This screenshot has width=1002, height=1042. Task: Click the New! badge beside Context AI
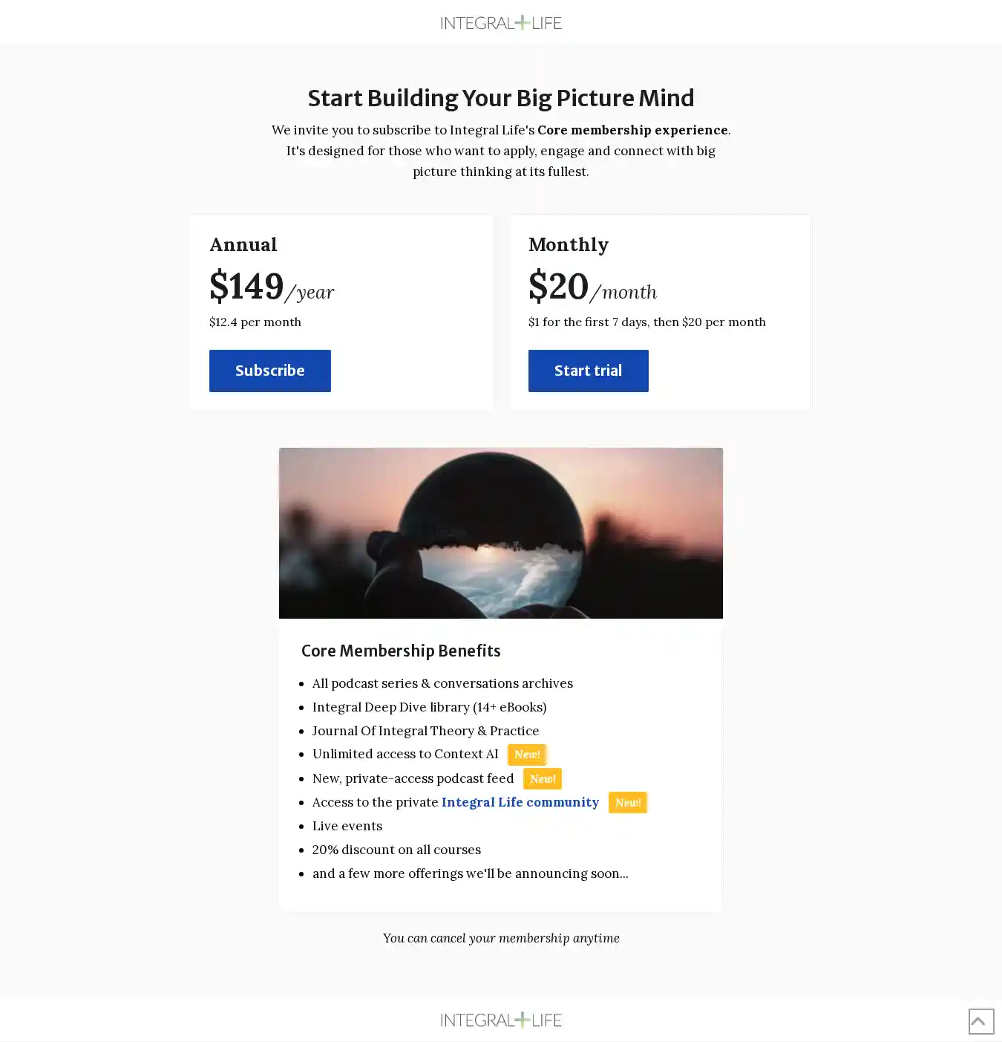pyautogui.click(x=527, y=755)
